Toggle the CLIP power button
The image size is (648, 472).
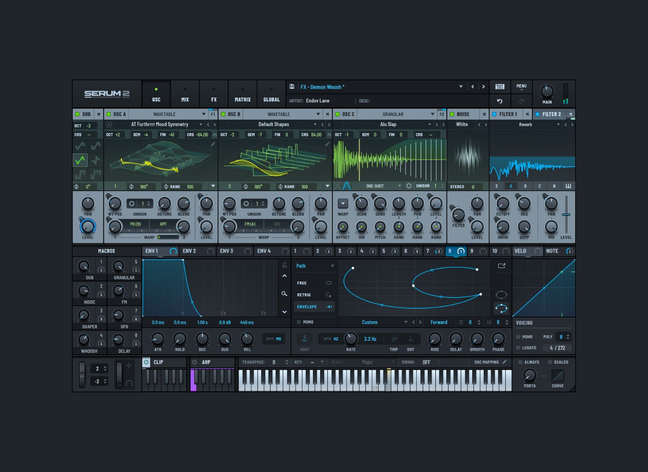(146, 362)
